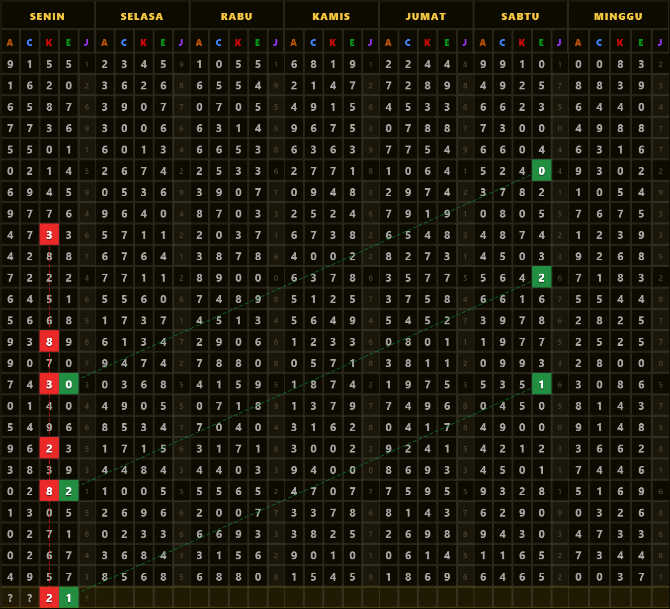Click the A digit 1 in RABU row 1 0 5 5
The width and height of the screenshot is (670, 609).
pyautogui.click(x=199, y=64)
